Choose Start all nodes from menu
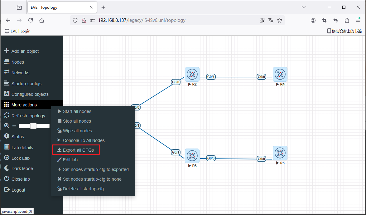 coord(77,111)
